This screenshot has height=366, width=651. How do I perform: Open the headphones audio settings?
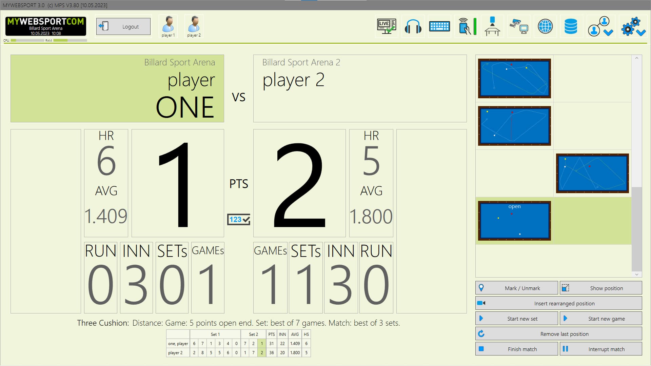tap(413, 26)
